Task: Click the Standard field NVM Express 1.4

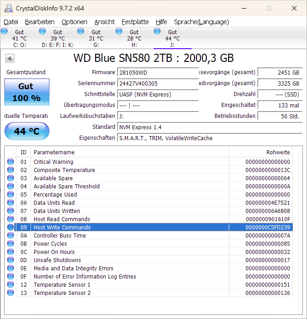Action: (210, 127)
